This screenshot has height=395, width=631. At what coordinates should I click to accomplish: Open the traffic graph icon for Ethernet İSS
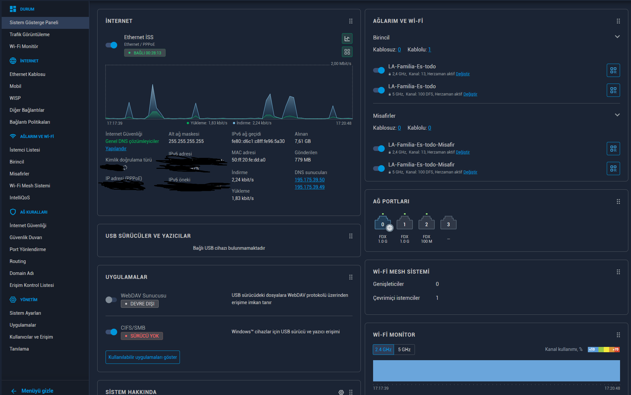347,38
